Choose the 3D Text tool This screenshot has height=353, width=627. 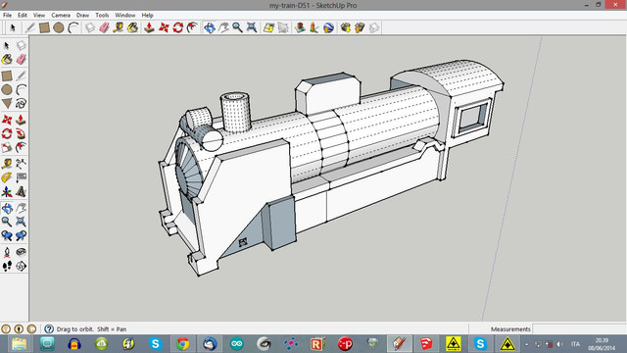pos(22,192)
